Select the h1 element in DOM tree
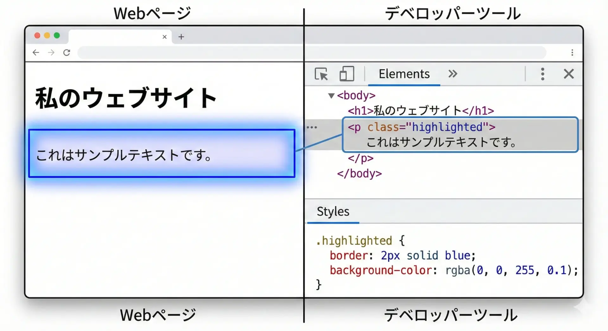Viewport: 608px width, 331px height. [x=421, y=111]
